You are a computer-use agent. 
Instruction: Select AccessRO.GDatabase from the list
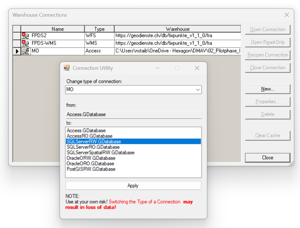point(90,136)
